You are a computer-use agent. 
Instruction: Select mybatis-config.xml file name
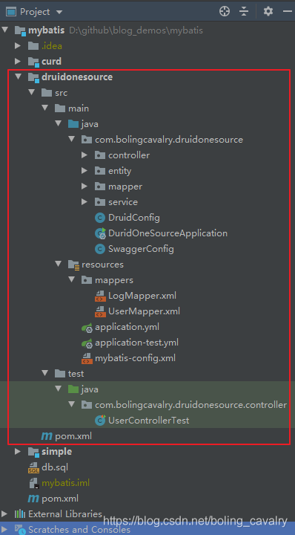(x=136, y=358)
